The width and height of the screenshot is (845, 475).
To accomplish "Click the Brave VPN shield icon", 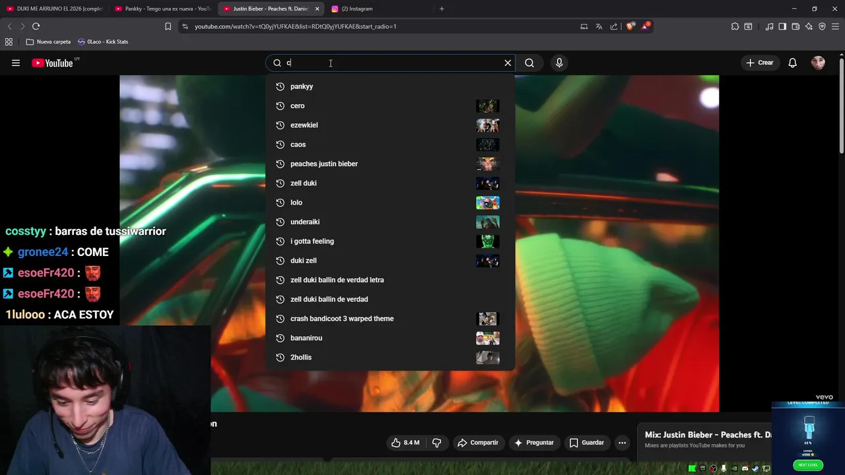I will click(x=822, y=26).
